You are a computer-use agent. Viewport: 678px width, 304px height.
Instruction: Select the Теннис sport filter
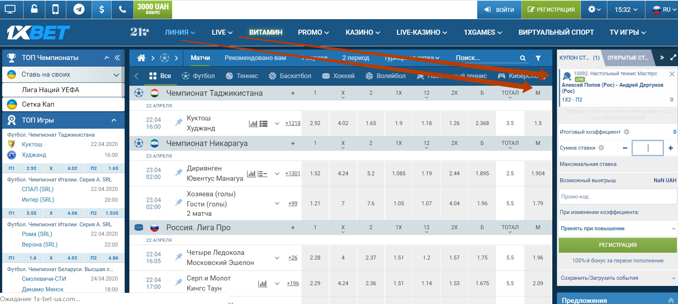[242, 76]
